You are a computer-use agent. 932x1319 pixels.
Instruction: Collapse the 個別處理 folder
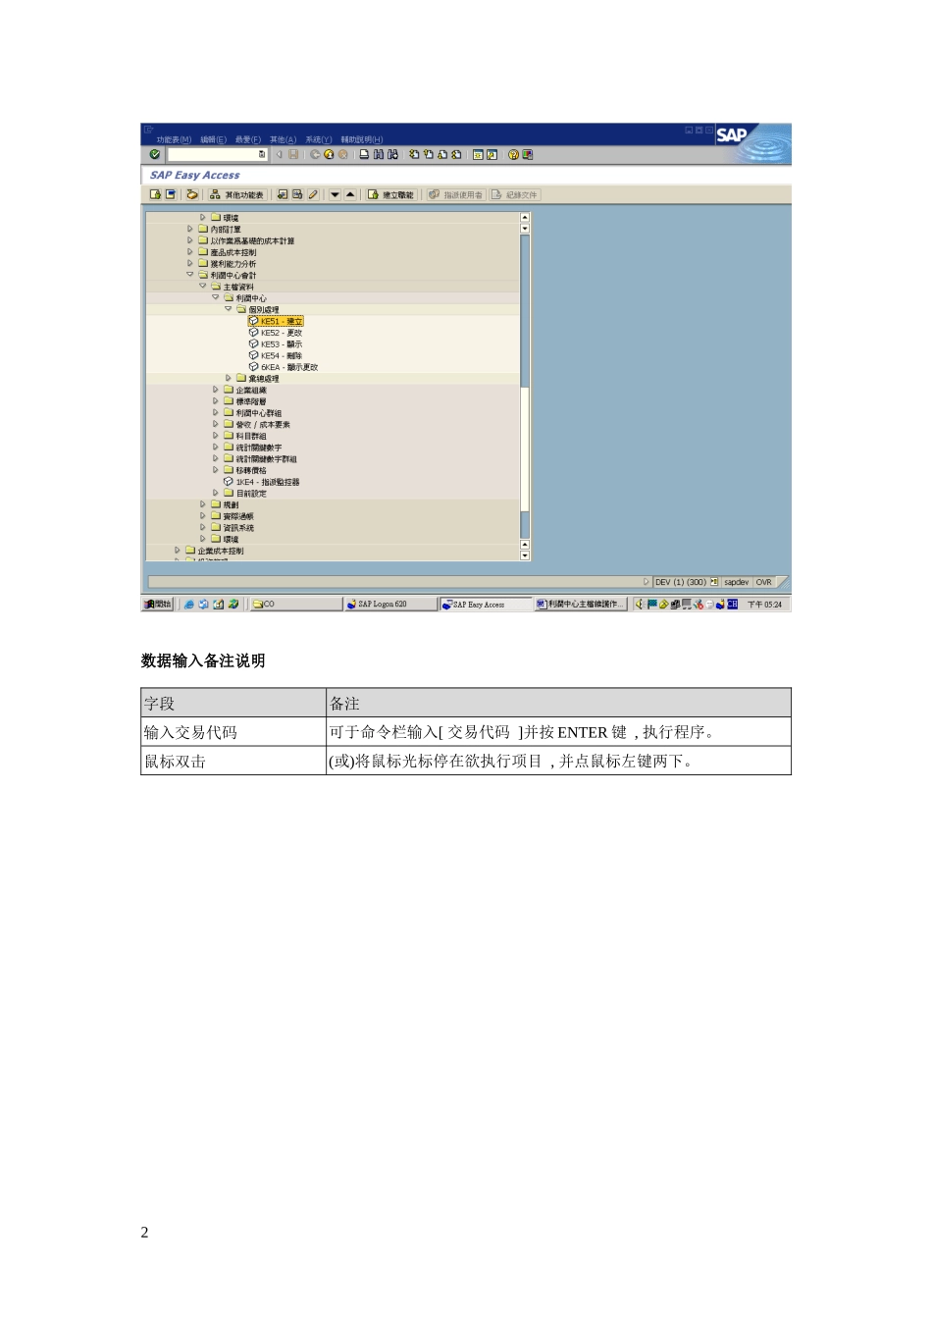click(x=229, y=309)
